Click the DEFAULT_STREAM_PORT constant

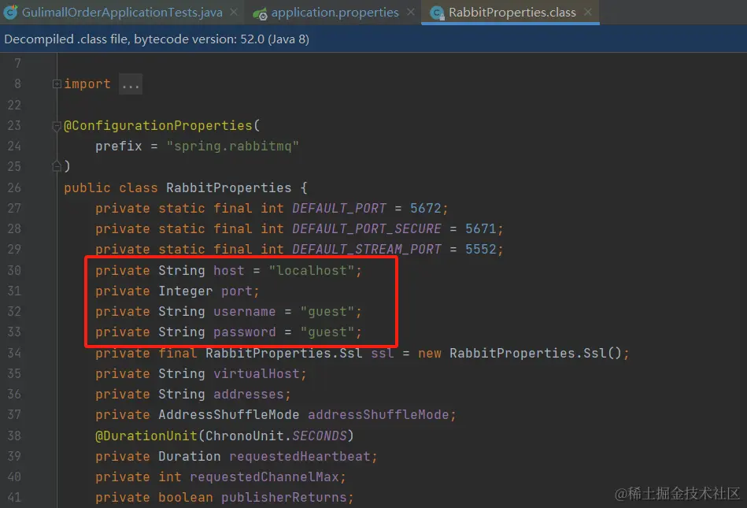pyautogui.click(x=367, y=249)
